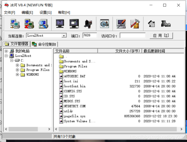The height and width of the screenshot is (142, 187).
Task: Click the boot.ini file icon
Action: (x=61, y=81)
